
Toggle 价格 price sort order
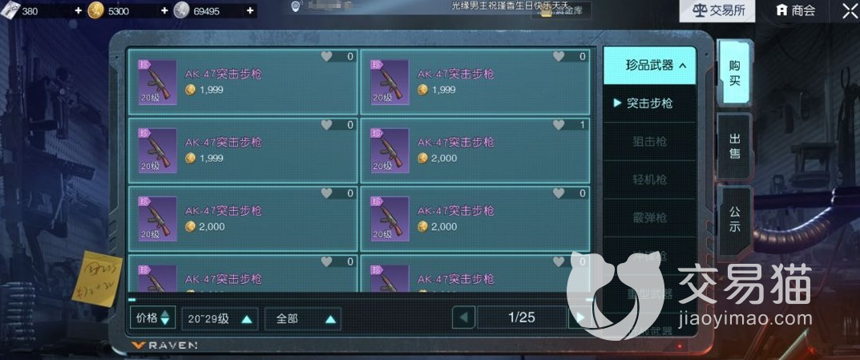pyautogui.click(x=152, y=318)
